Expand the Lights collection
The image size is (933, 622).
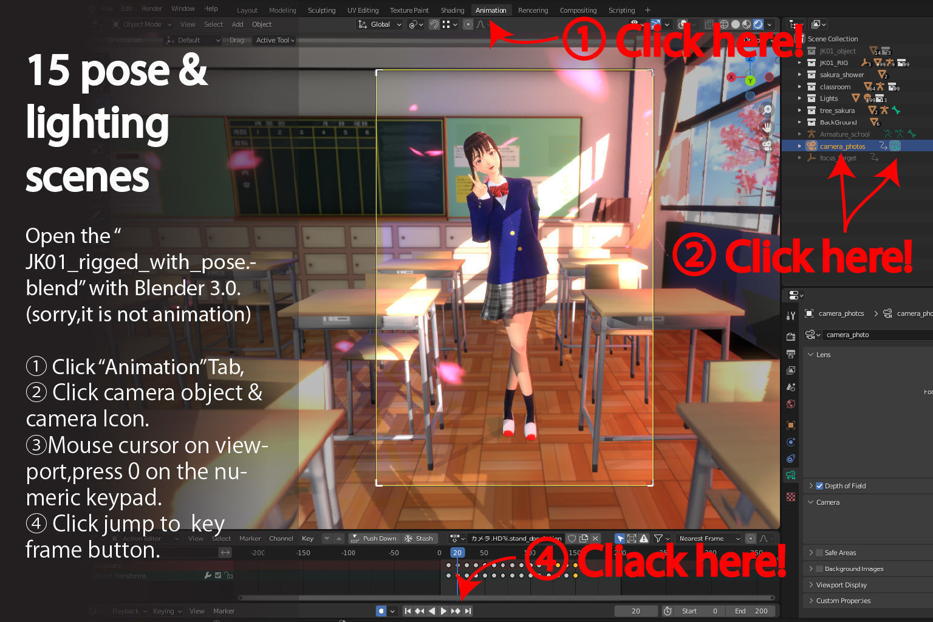point(799,98)
